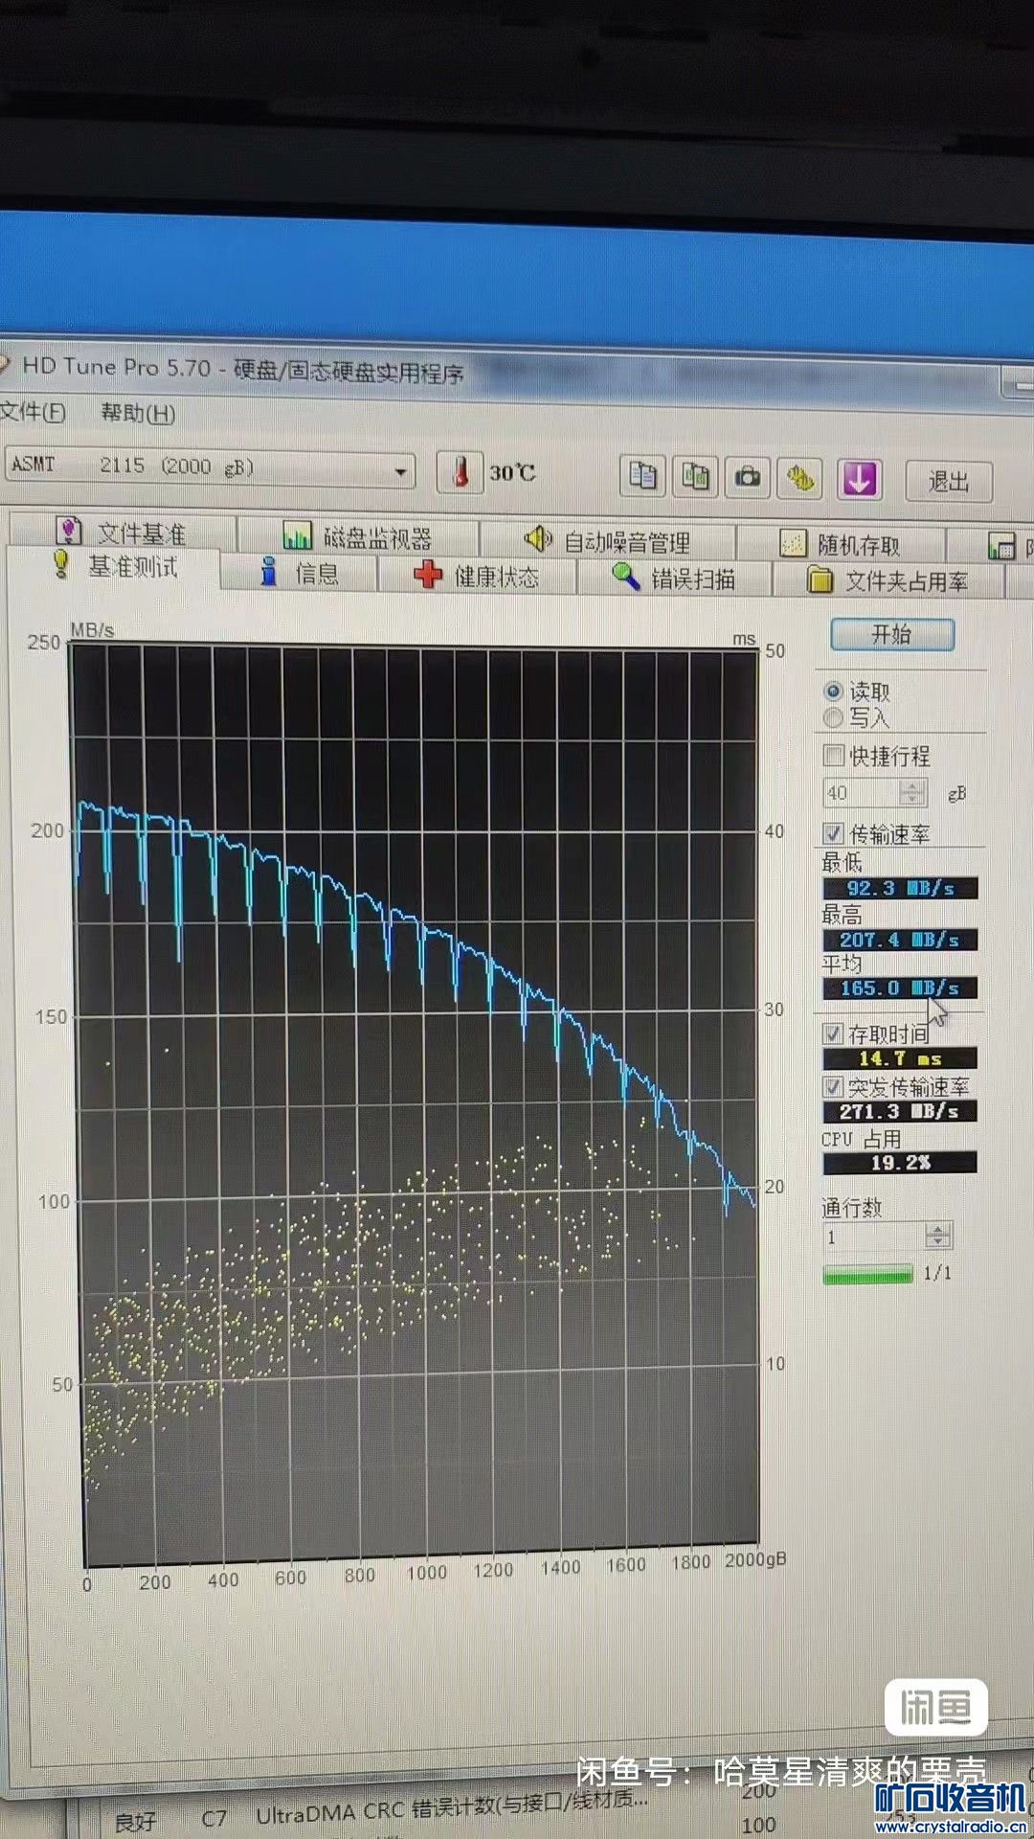Open the ASMT 2115 drive selector dropdown
Viewport: 1034px width, 1839px height.
coord(401,471)
